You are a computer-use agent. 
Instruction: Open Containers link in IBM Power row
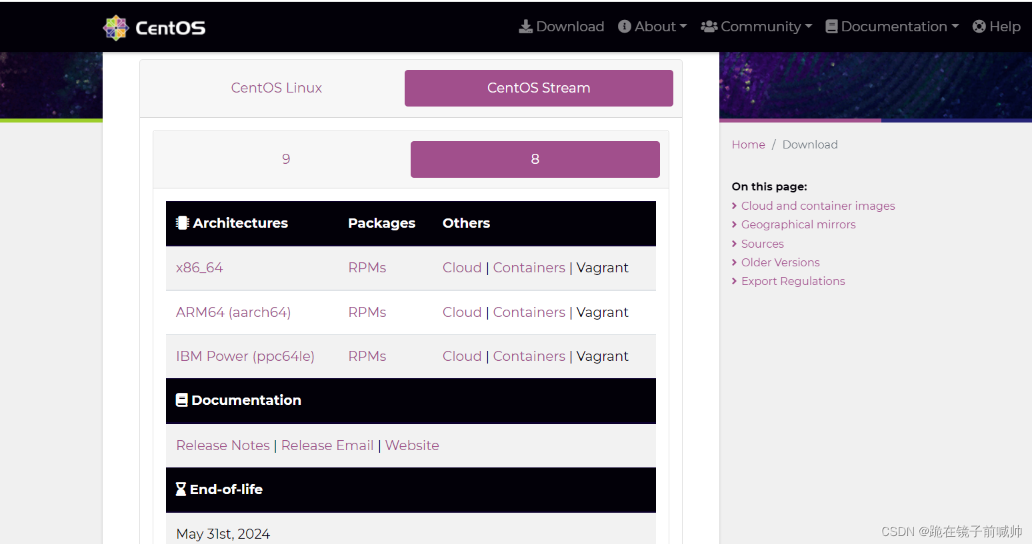[529, 356]
